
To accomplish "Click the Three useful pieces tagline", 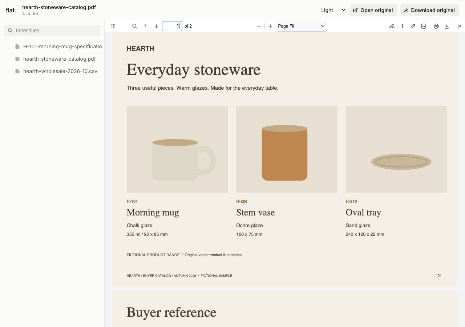I will [202, 88].
